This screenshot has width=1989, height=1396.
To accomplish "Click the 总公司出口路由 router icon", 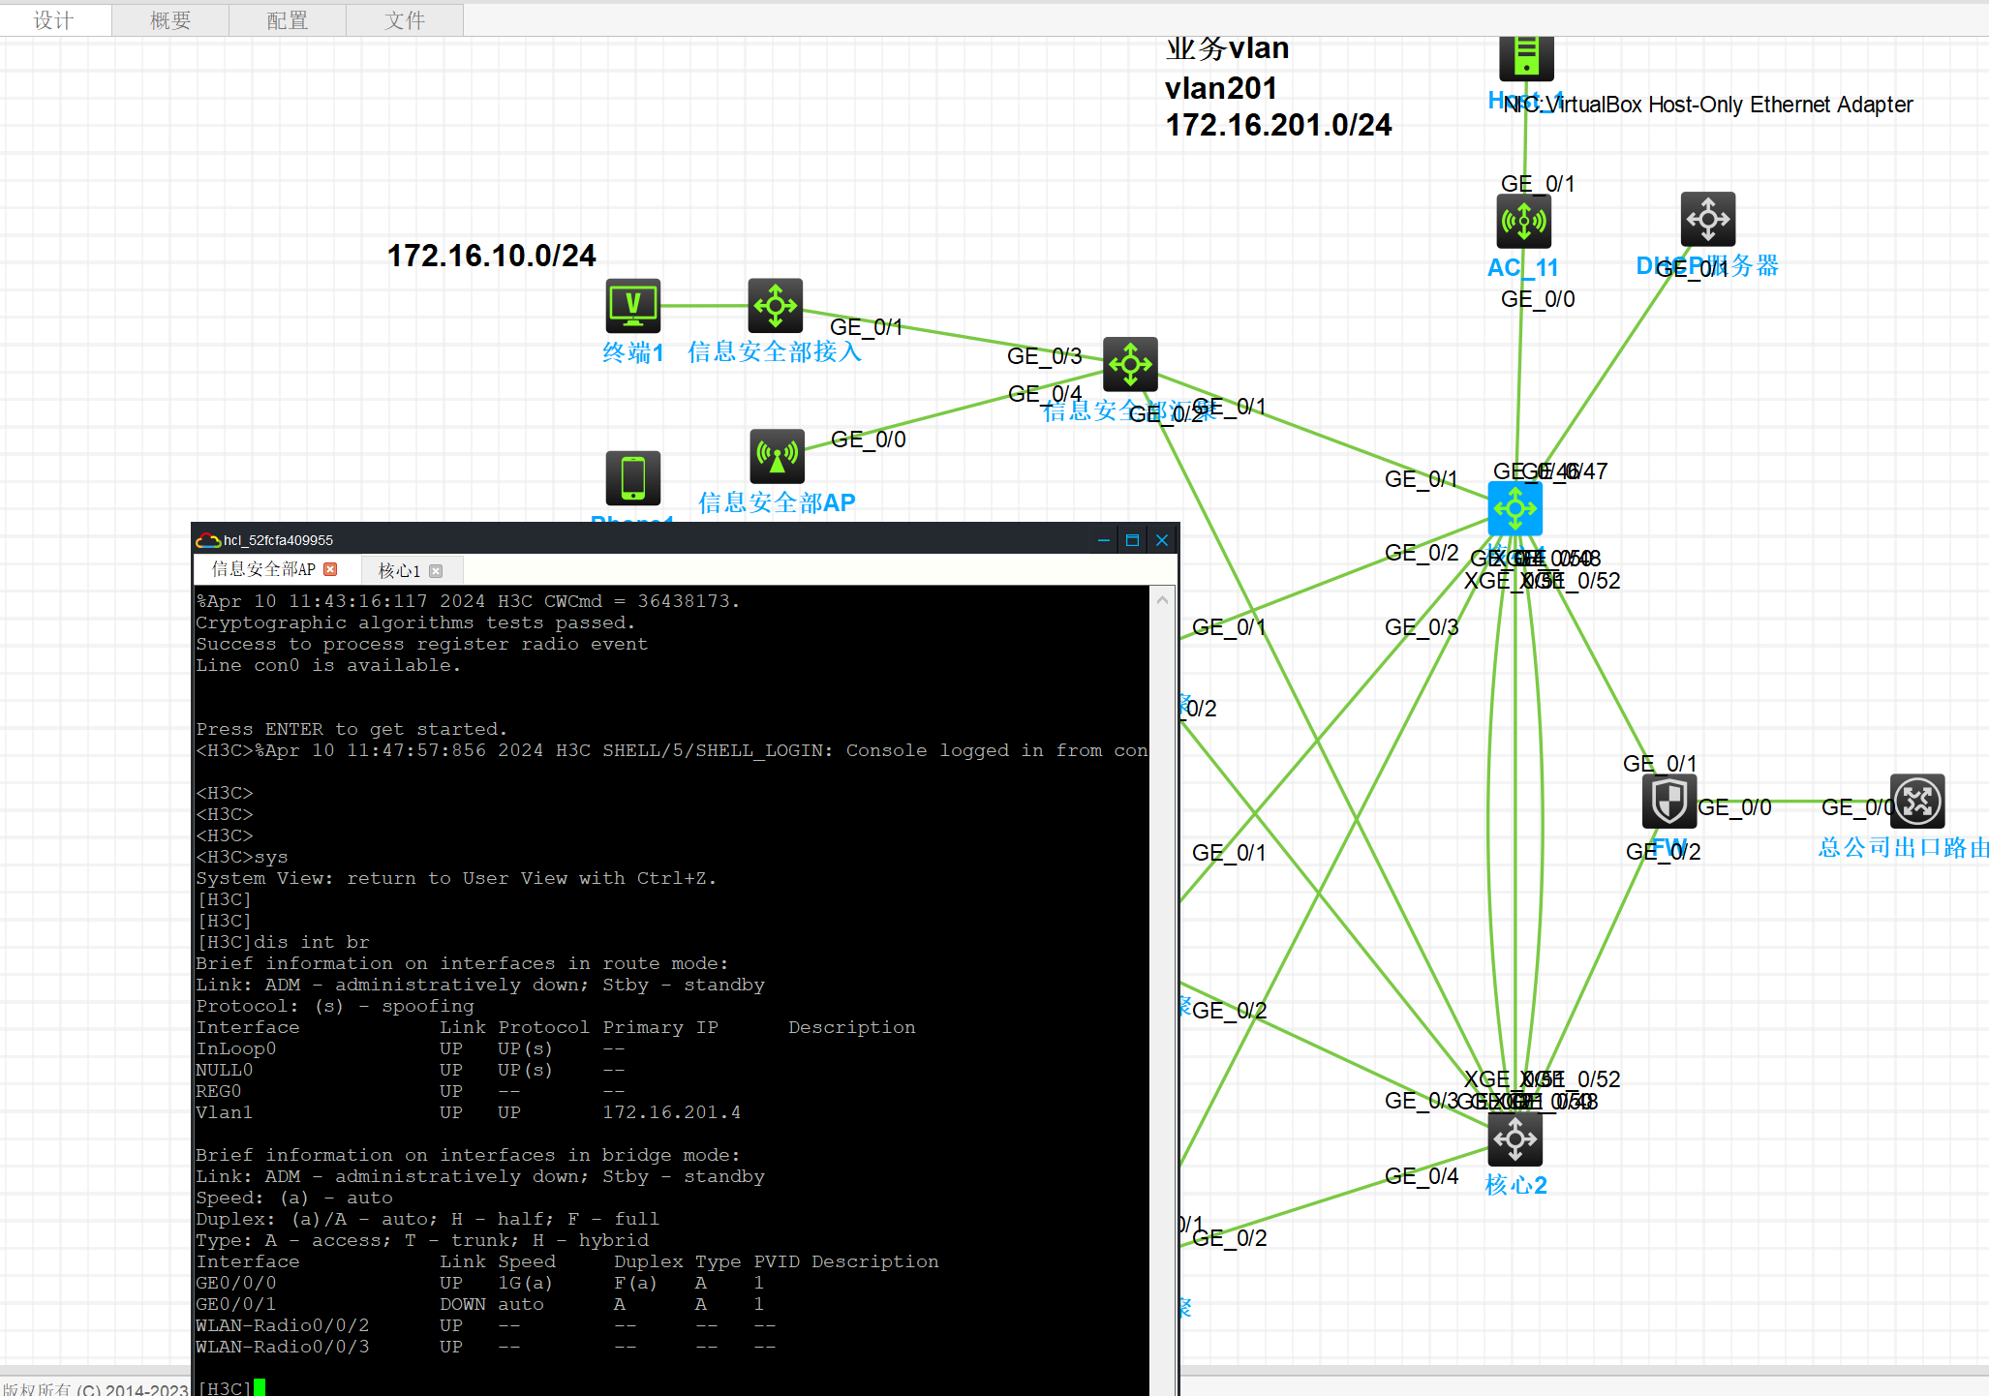I will click(1917, 802).
